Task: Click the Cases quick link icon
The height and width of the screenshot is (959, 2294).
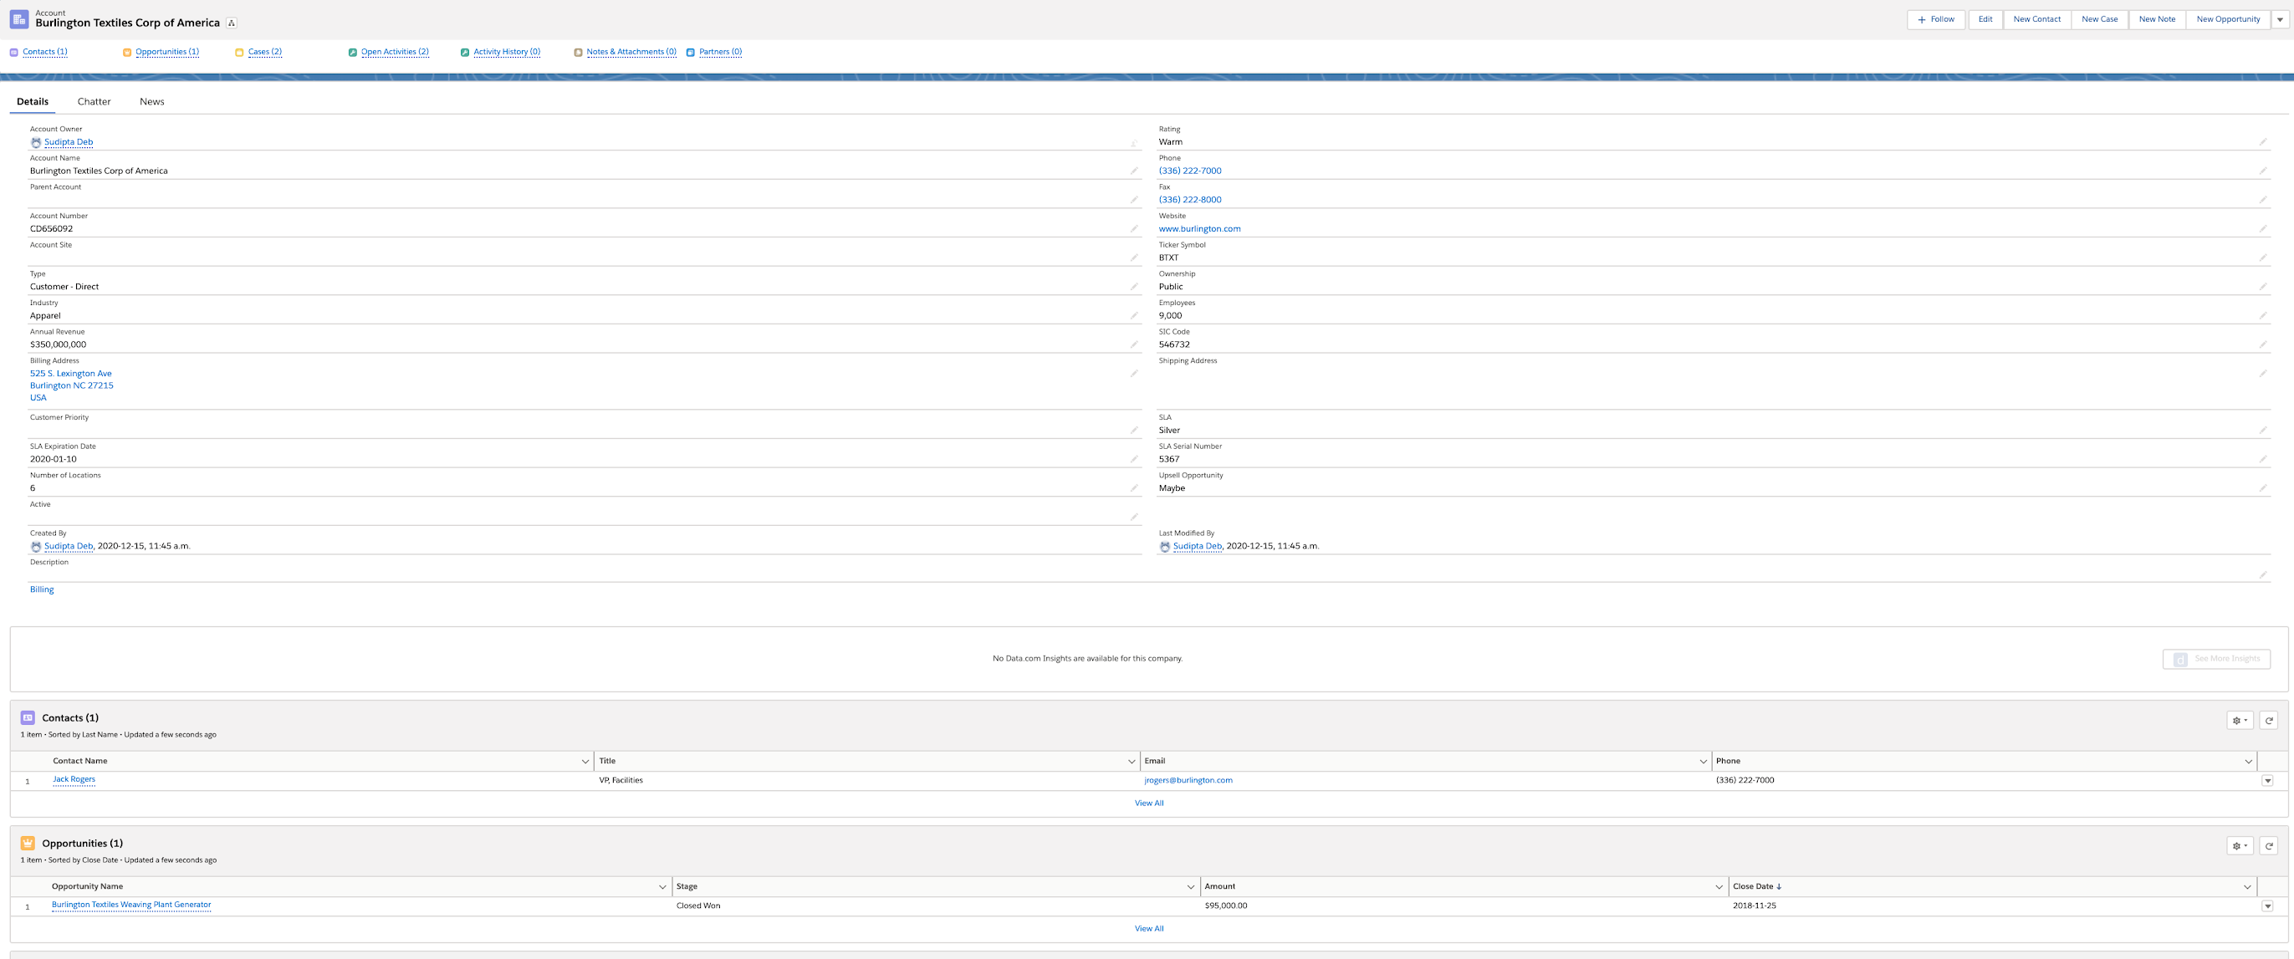Action: (x=238, y=52)
